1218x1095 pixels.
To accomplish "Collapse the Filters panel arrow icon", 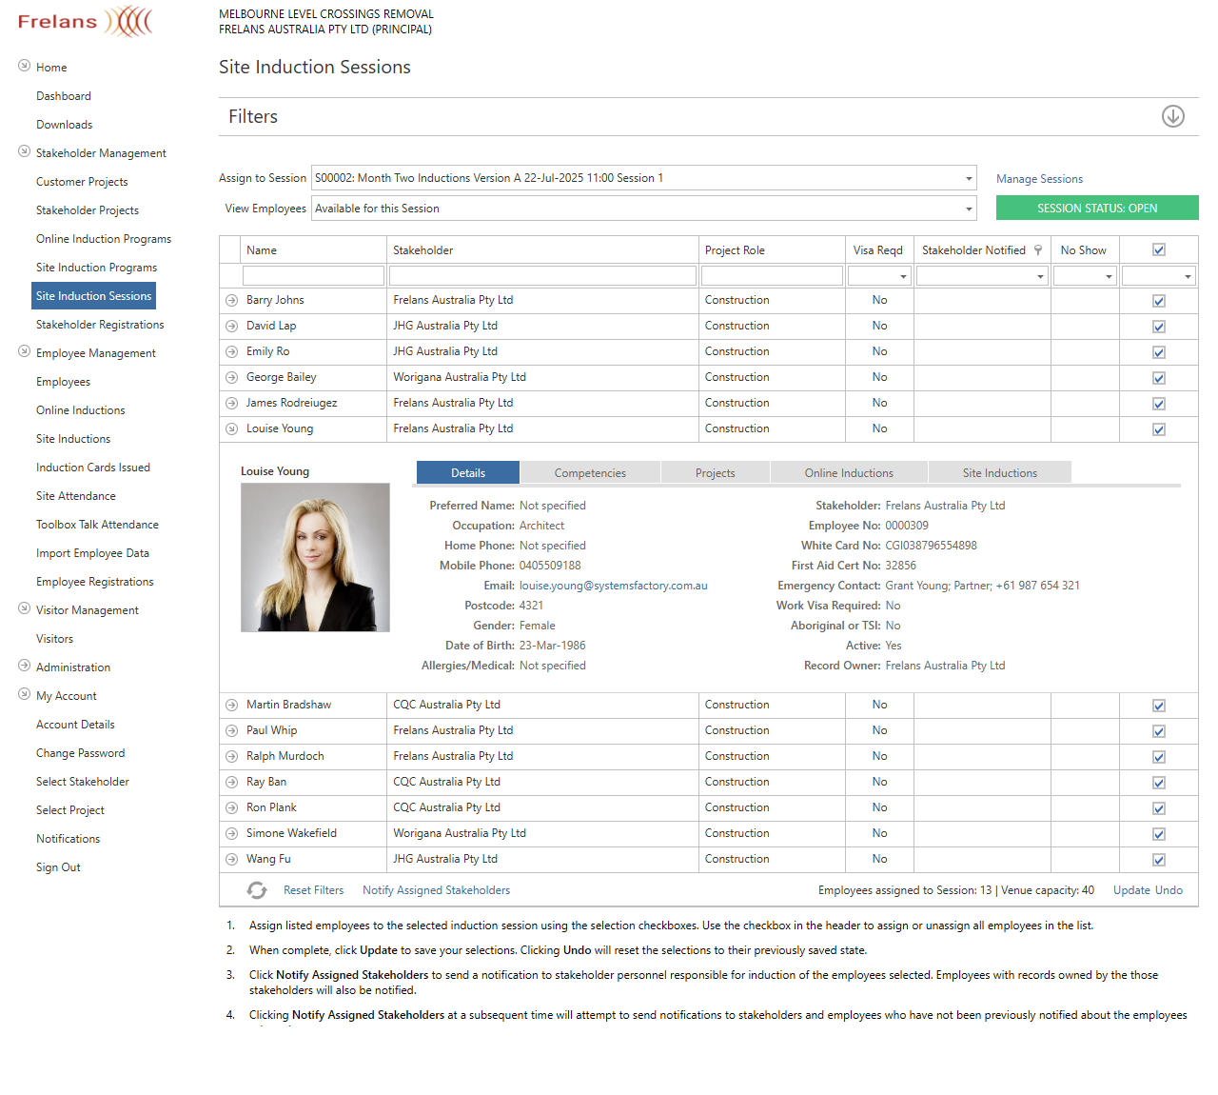I will tap(1172, 116).
